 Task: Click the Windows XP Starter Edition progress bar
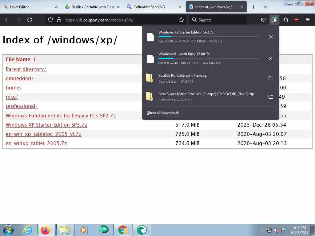(x=208, y=37)
